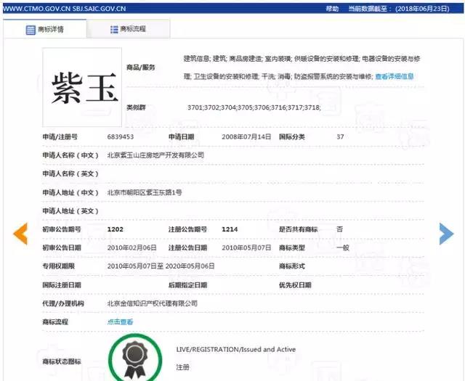Click the data cutoff date 2018年06月23日

422,9
